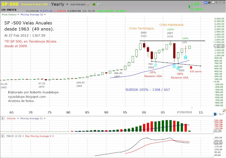The width and height of the screenshot is (226, 158).
Task: Click the drawing tools wrench icon
Action: [x=89, y=5]
